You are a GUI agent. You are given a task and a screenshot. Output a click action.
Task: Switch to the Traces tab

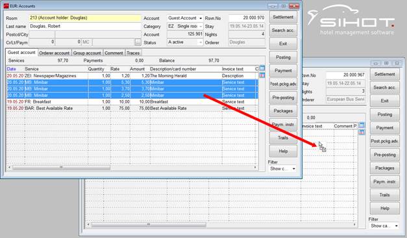tap(133, 53)
